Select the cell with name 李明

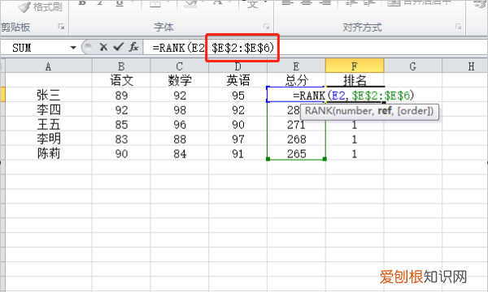[x=49, y=139]
